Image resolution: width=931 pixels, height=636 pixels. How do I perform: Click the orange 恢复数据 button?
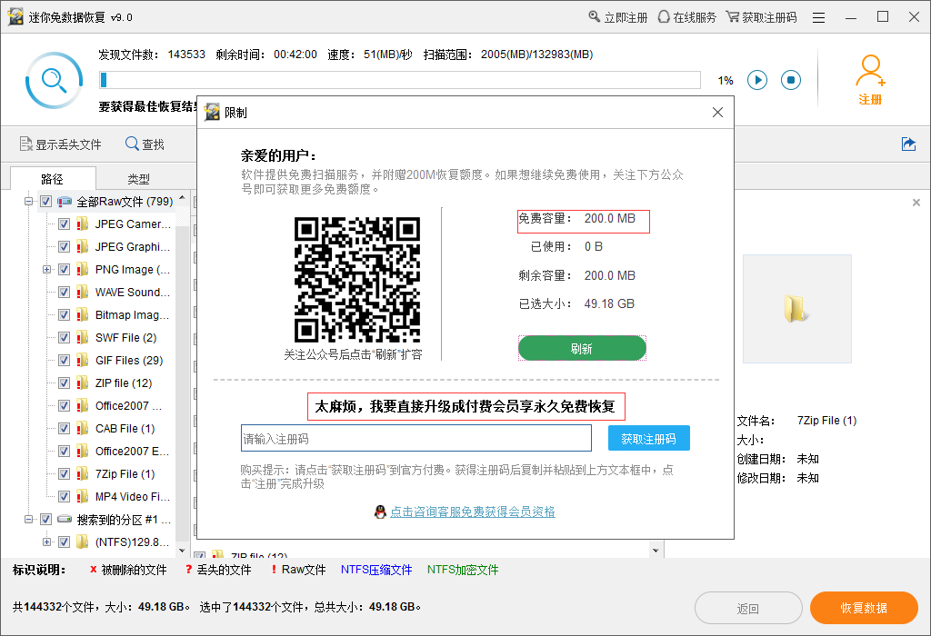point(864,608)
